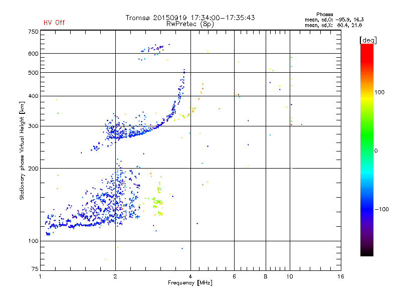Click the x-axis tick label "10"
This screenshot has width=401, height=301.
point(290,276)
